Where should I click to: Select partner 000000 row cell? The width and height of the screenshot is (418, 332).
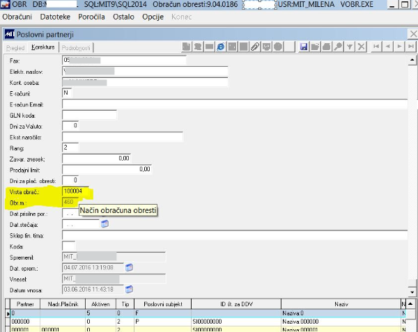(25, 322)
